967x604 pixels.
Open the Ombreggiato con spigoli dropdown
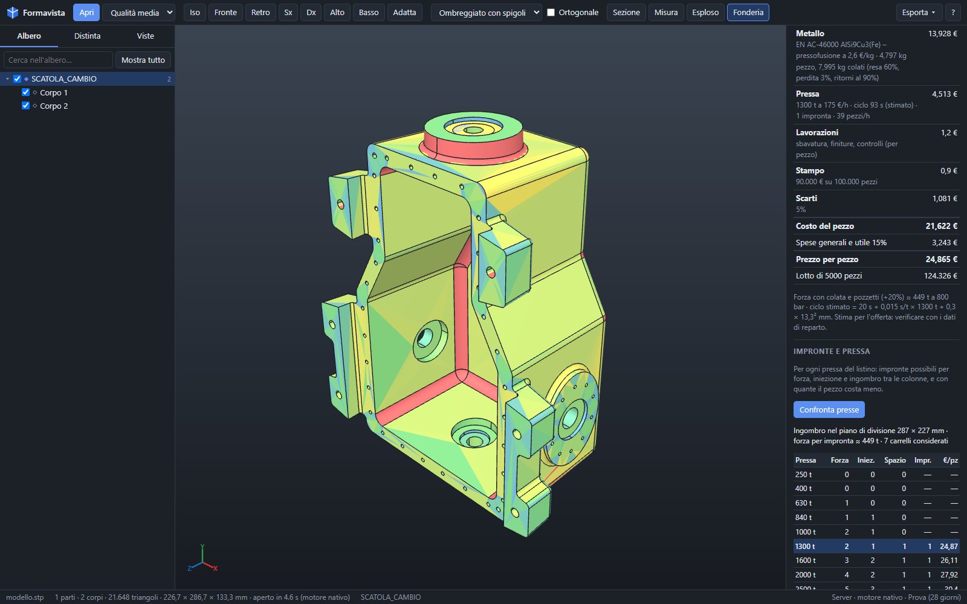coord(486,12)
